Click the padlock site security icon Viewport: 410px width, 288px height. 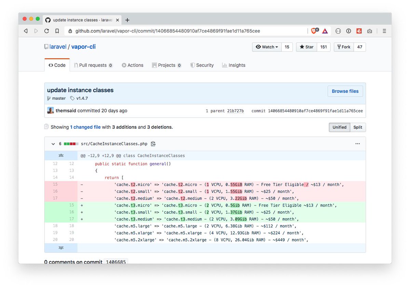(x=70, y=31)
